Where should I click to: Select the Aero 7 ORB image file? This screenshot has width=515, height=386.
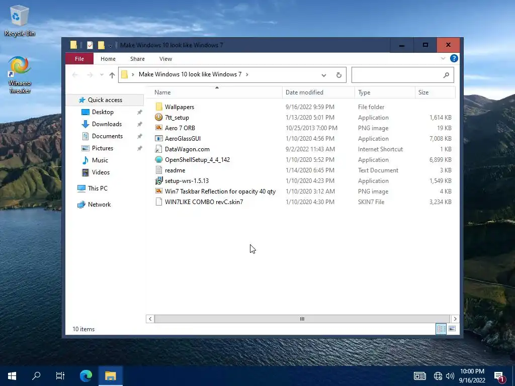[180, 128]
